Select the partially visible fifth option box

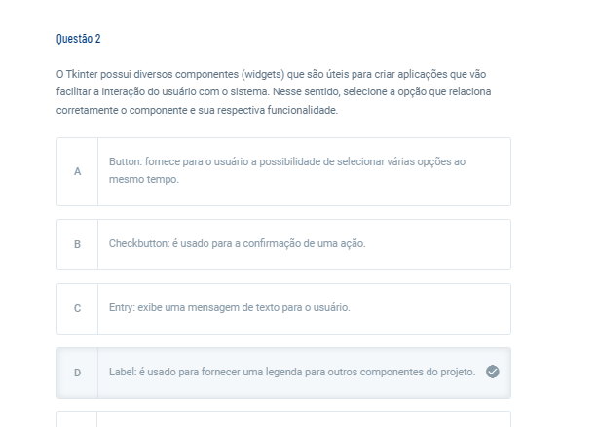click(283, 419)
